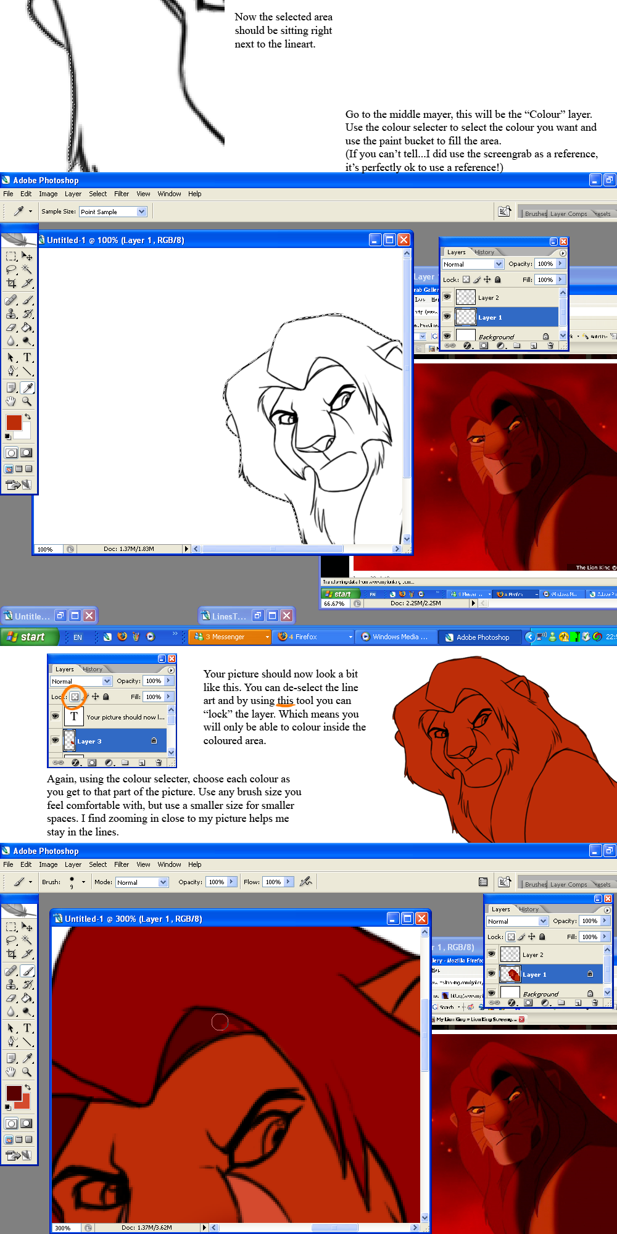The height and width of the screenshot is (1234, 617).
Task: Hide Layer 2 in the lower Layers panel
Action: [491, 954]
